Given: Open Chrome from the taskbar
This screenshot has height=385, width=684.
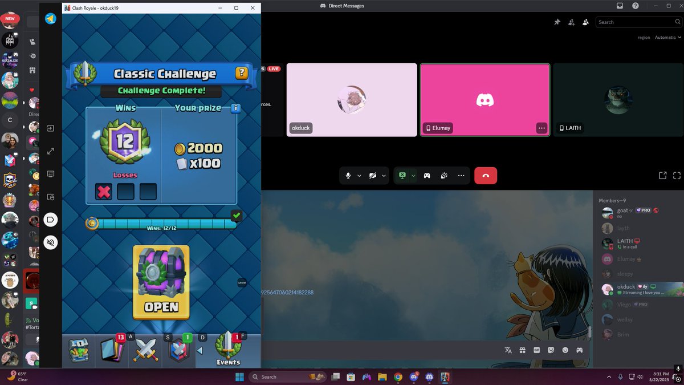Looking at the screenshot, I should click(x=398, y=376).
